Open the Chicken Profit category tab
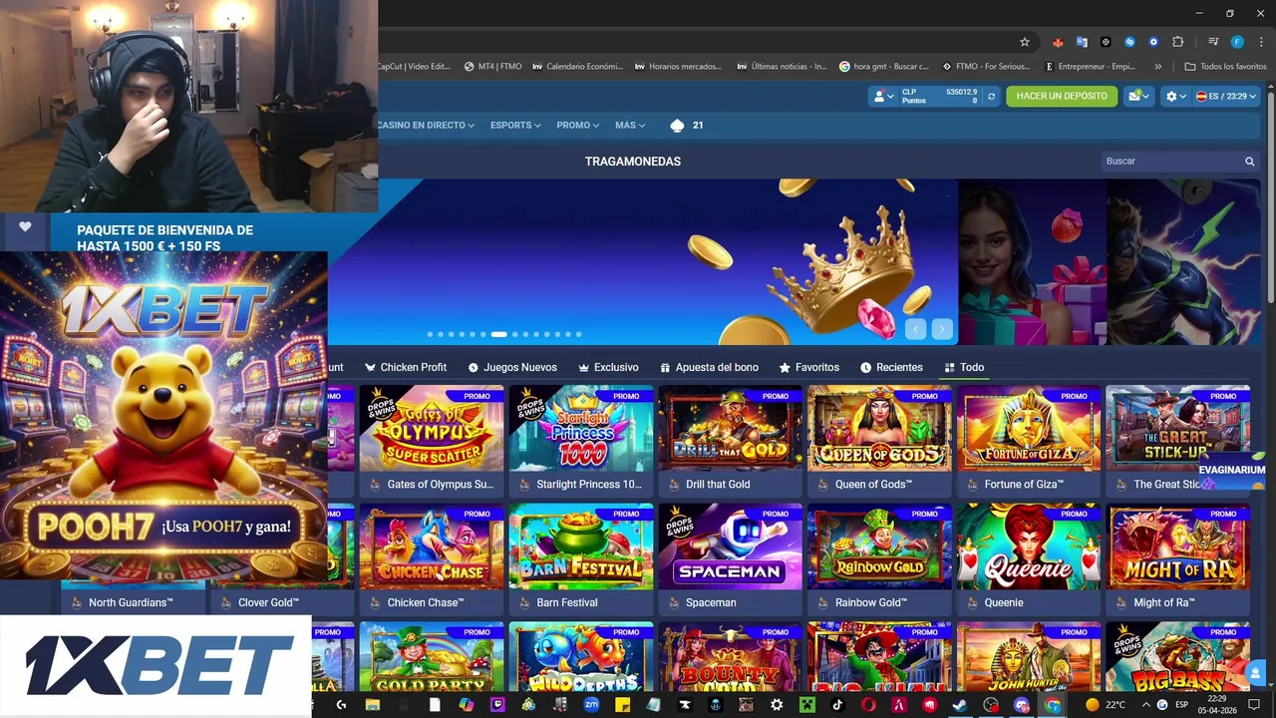 (405, 367)
